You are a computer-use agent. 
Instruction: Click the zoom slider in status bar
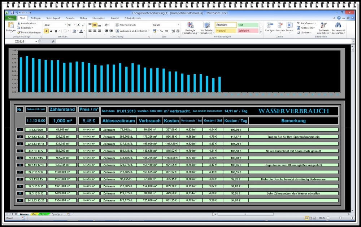[x=340, y=218]
